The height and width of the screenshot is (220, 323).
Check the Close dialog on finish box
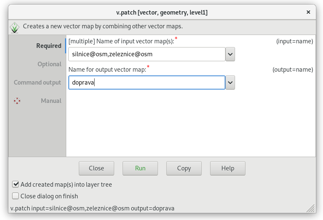coord(15,196)
